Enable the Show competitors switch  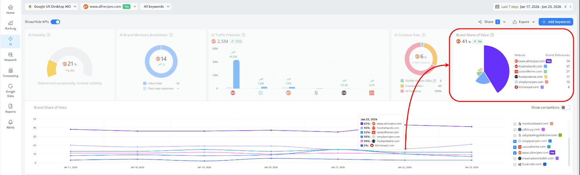click(565, 108)
